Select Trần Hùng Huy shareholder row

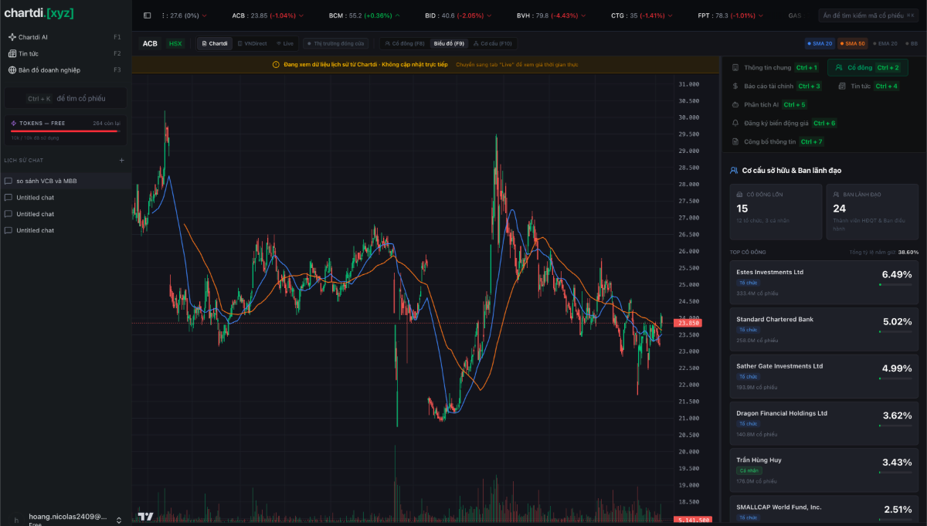[x=824, y=470]
